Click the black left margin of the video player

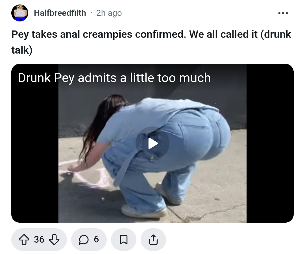point(35,148)
